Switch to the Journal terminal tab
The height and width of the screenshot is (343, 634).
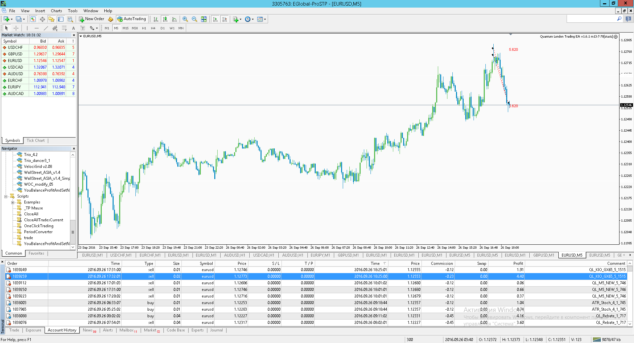[216, 330]
